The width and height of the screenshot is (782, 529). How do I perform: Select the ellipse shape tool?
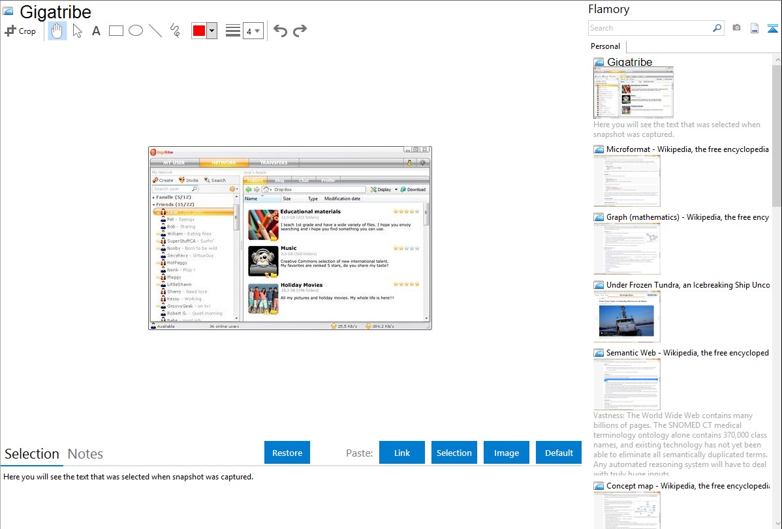tap(136, 31)
